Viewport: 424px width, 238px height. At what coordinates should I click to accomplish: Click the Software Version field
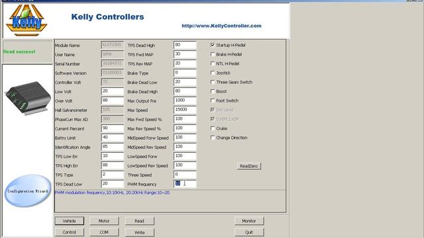pyautogui.click(x=113, y=73)
